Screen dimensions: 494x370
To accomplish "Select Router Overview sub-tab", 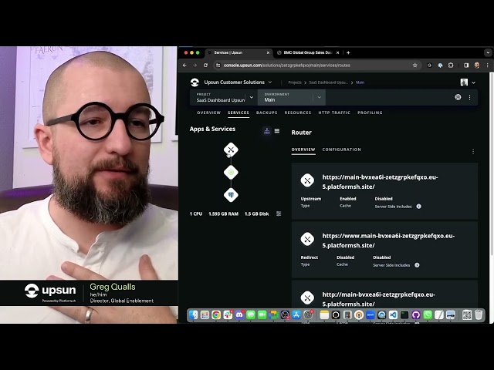I will [303, 150].
